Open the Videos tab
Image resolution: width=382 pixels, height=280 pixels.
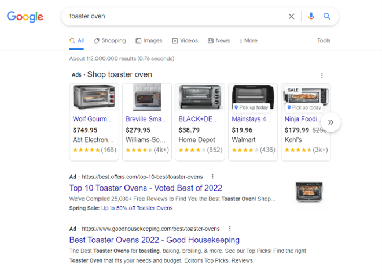point(185,40)
